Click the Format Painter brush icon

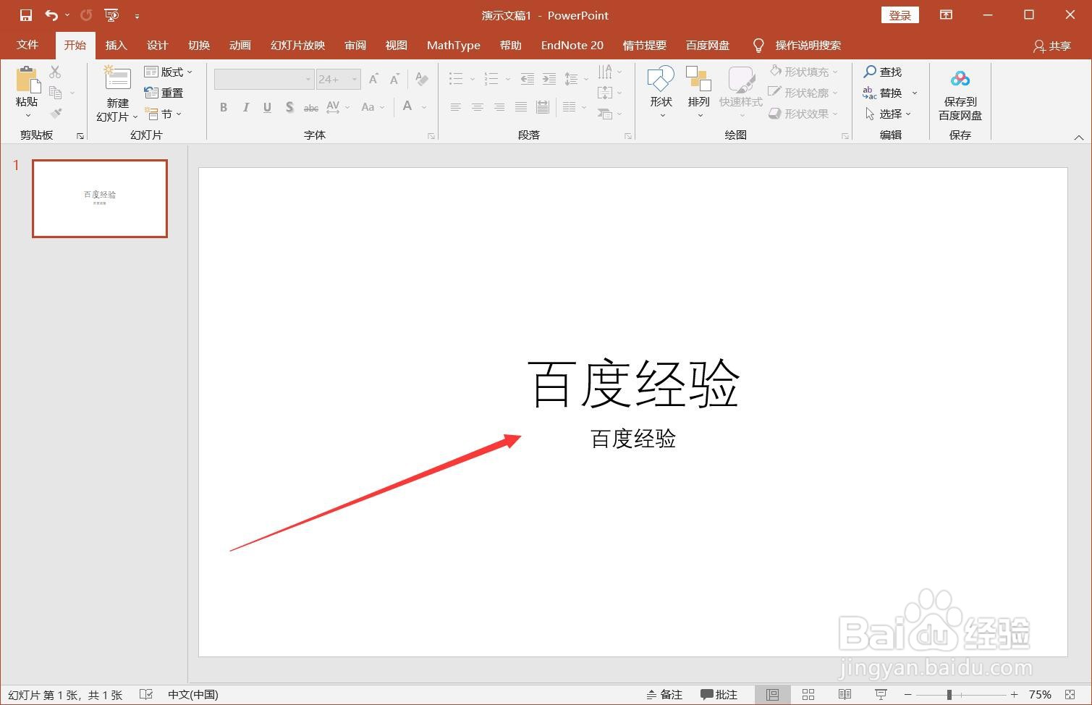coord(55,114)
